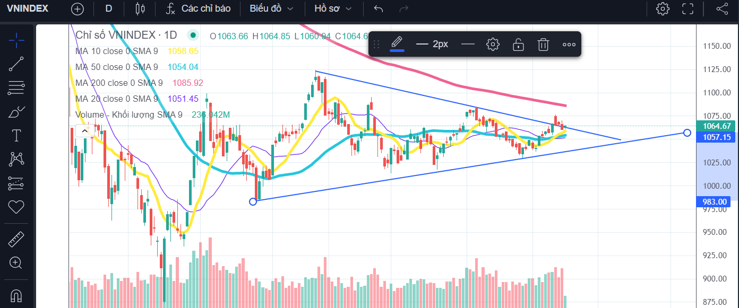Select the ruler measure tool
The height and width of the screenshot is (308, 739).
16,240
